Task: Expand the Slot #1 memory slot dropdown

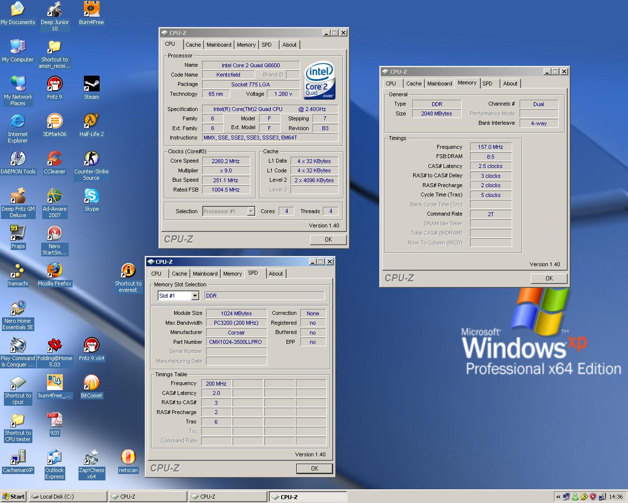Action: click(x=195, y=296)
